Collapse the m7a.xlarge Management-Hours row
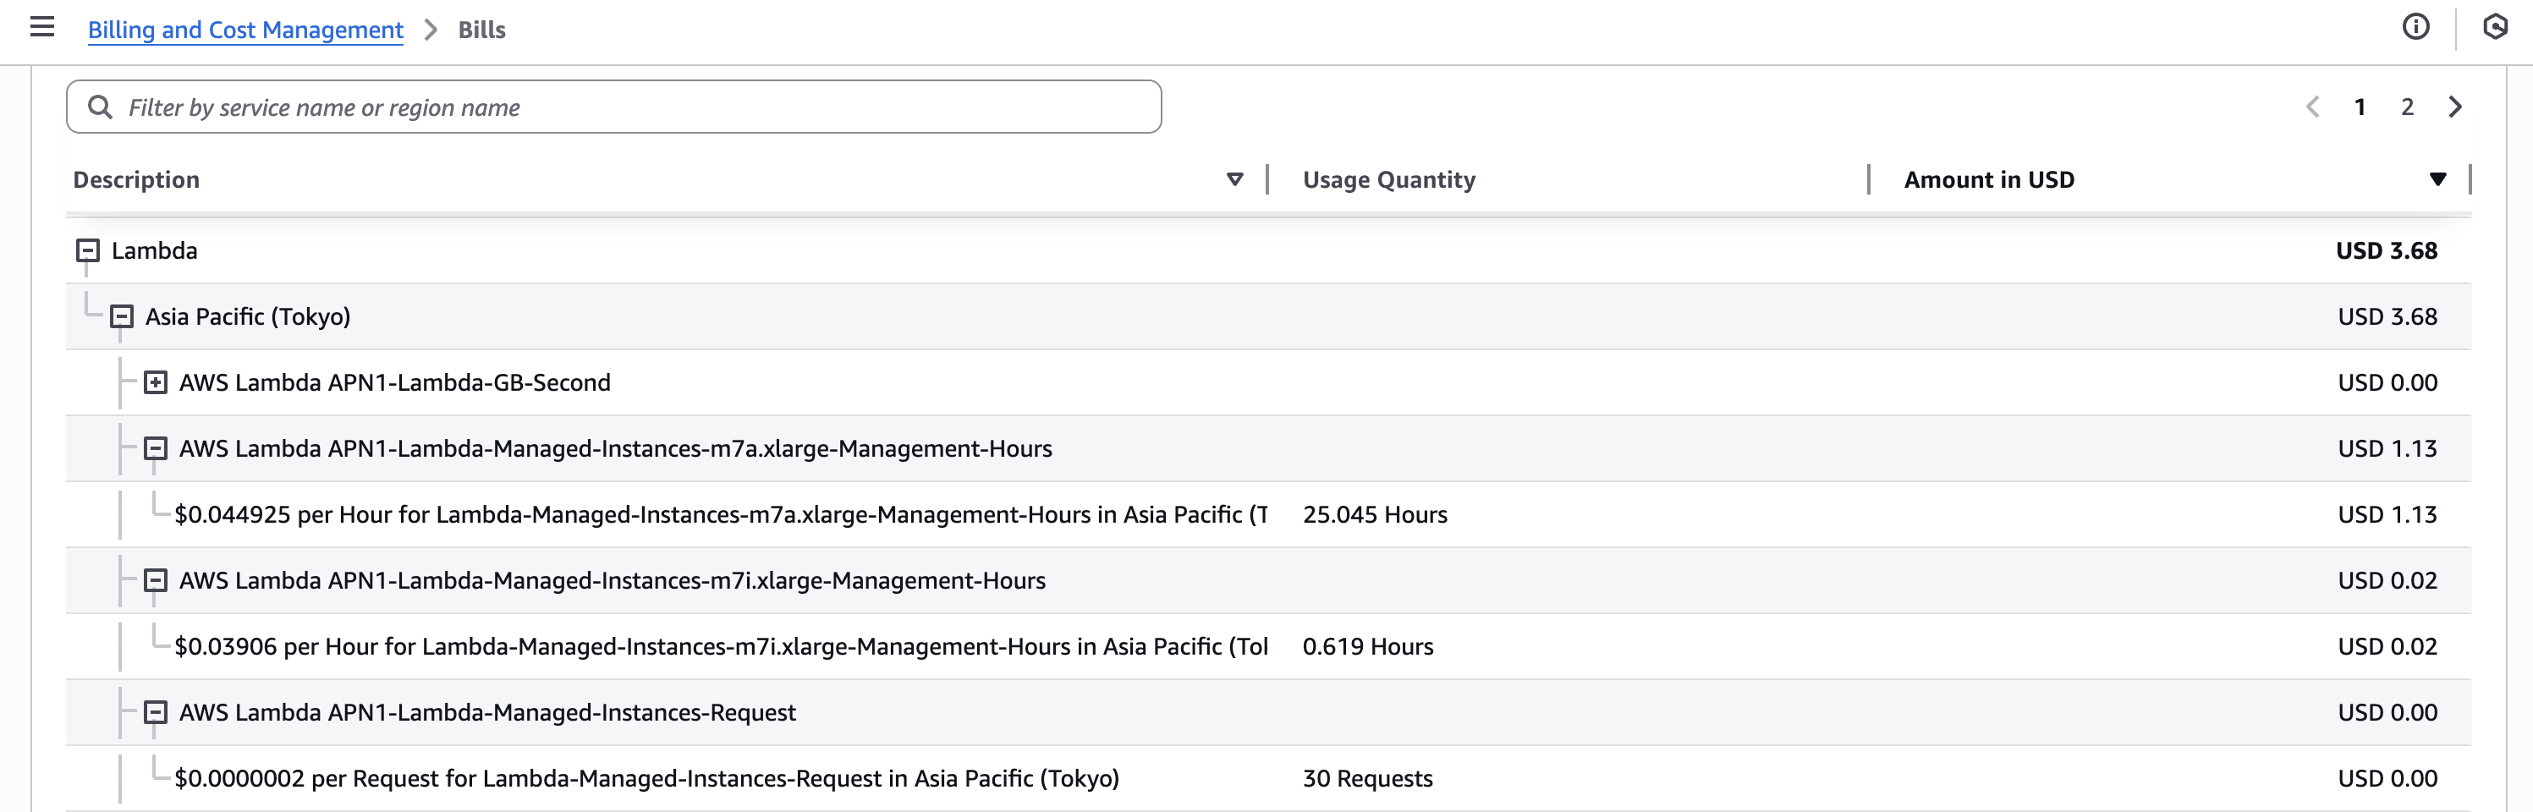This screenshot has width=2533, height=812. [x=156, y=448]
